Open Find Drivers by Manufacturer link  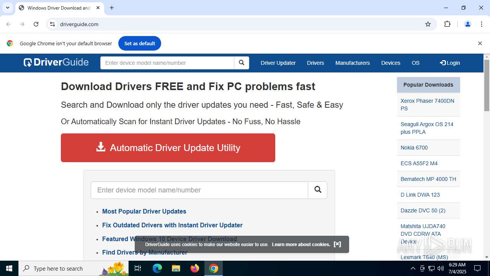coord(145,252)
